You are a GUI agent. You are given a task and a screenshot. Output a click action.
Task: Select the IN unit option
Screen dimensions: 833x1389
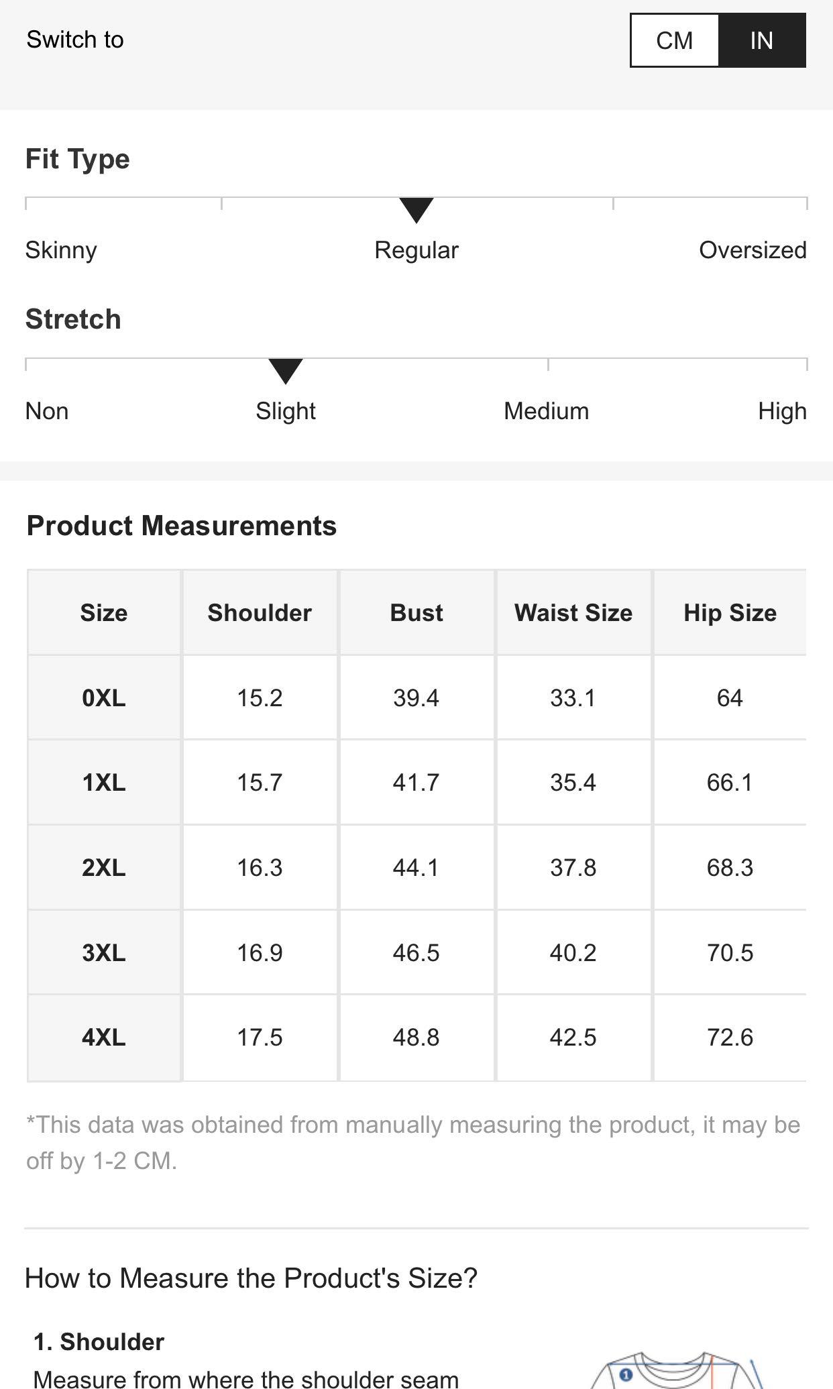point(762,40)
